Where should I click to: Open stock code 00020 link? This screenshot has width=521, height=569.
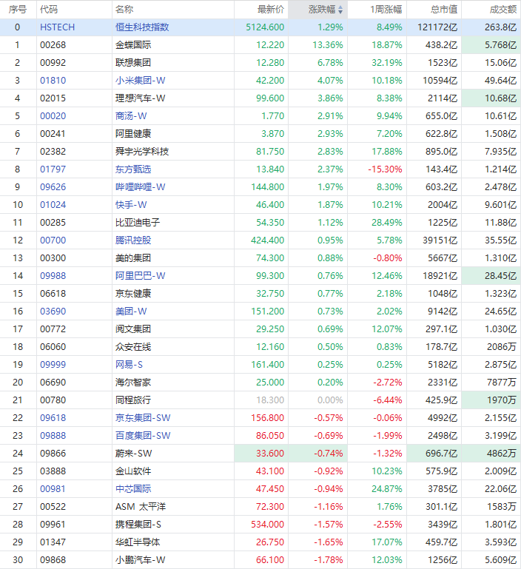click(53, 116)
